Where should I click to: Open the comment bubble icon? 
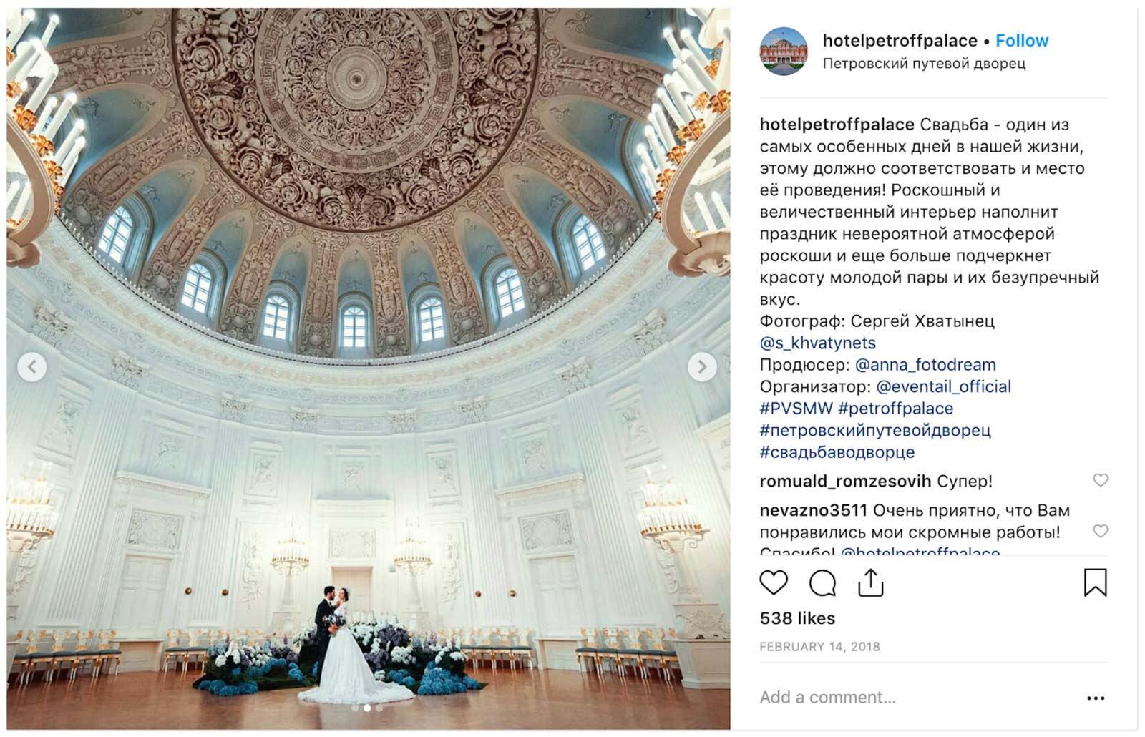pos(822,583)
